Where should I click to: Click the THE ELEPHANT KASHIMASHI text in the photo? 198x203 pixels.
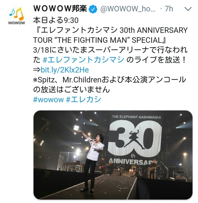coord(136,117)
